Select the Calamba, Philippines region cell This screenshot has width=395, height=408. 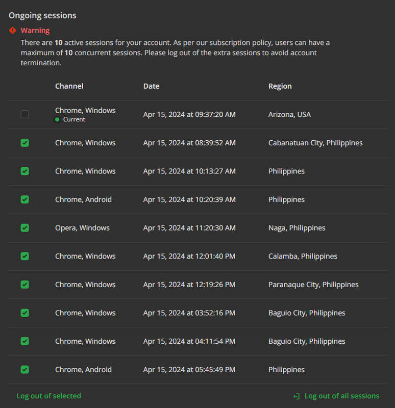click(303, 256)
